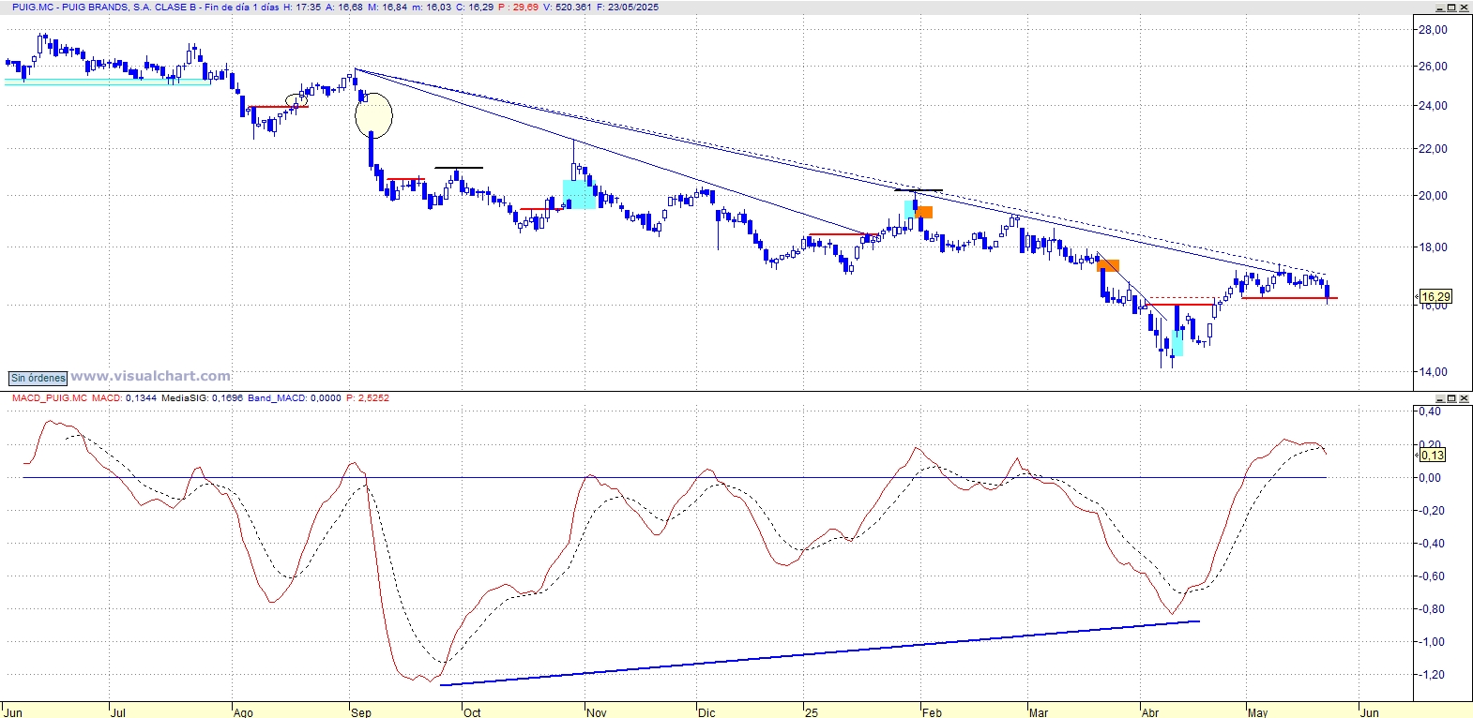1473x718 pixels.
Task: Click the 'MediaSIG: 0,1696' value
Action: (x=202, y=397)
